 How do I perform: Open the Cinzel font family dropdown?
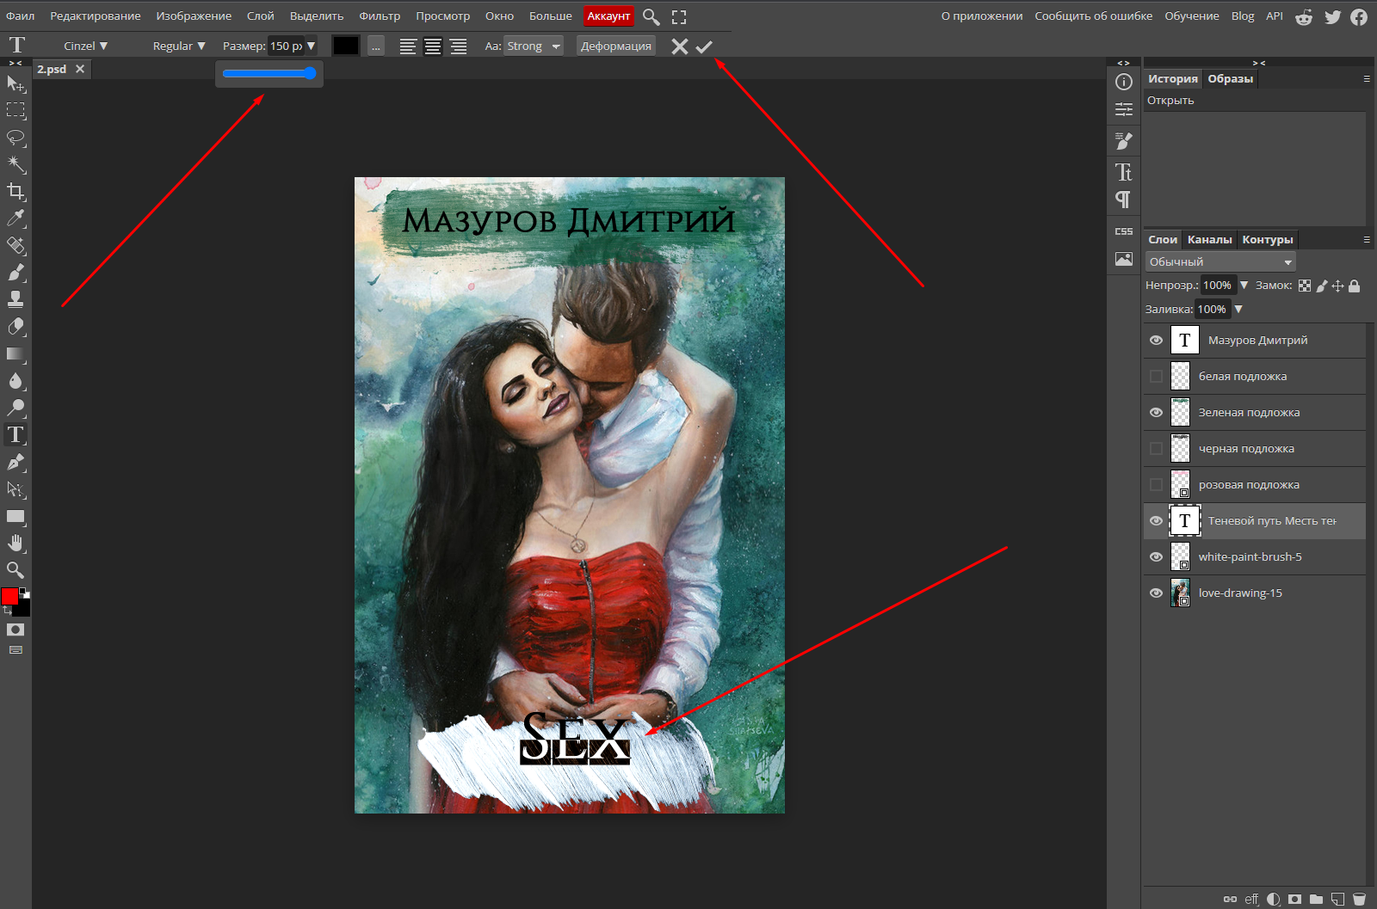(x=85, y=46)
